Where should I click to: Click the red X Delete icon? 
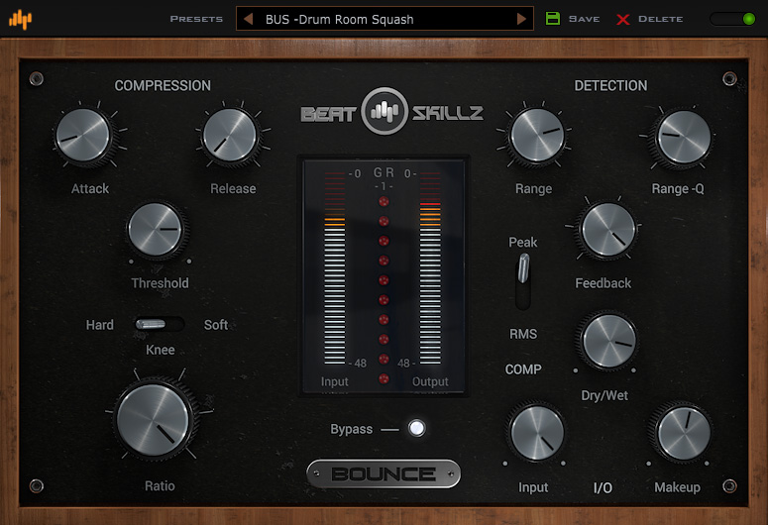pyautogui.click(x=623, y=19)
